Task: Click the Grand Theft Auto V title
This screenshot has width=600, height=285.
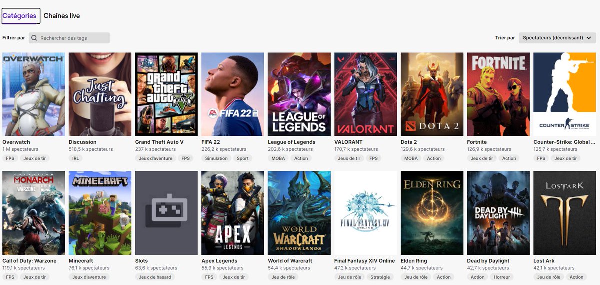Action: pos(159,142)
